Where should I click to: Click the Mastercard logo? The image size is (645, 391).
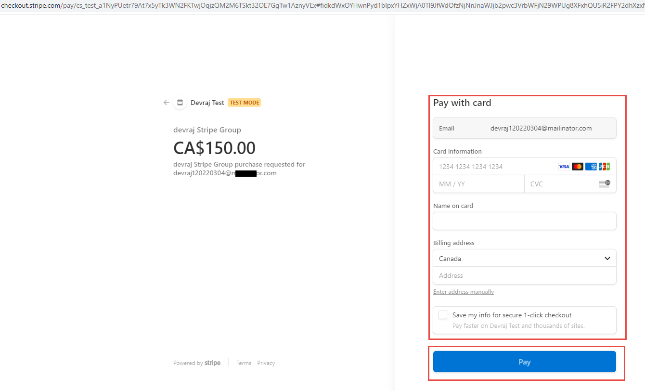(577, 167)
